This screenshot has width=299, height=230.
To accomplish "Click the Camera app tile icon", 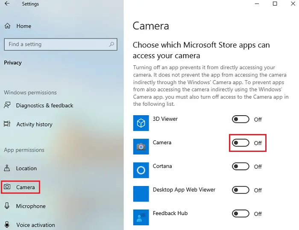I will 141,146.
